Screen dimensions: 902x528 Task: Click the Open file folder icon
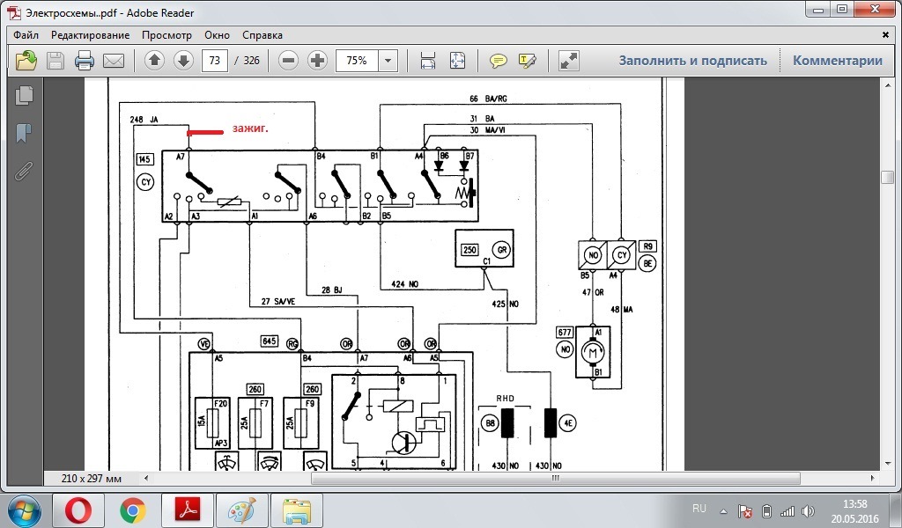(x=26, y=61)
